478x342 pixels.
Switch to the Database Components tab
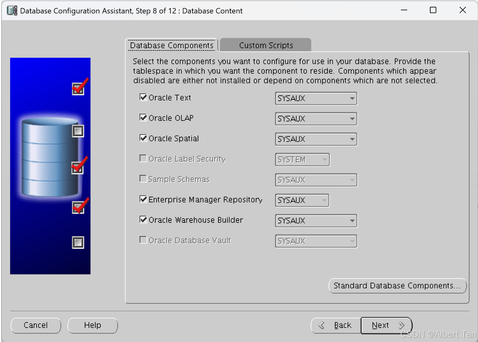pos(172,45)
